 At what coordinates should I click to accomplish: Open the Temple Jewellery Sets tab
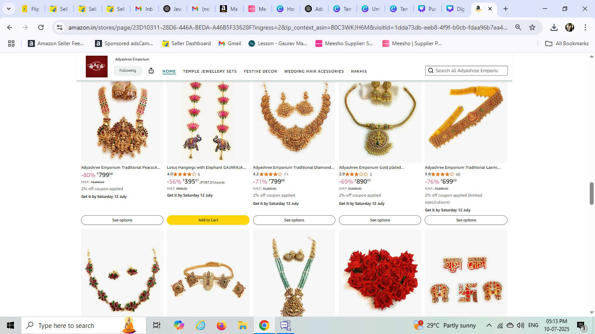210,71
